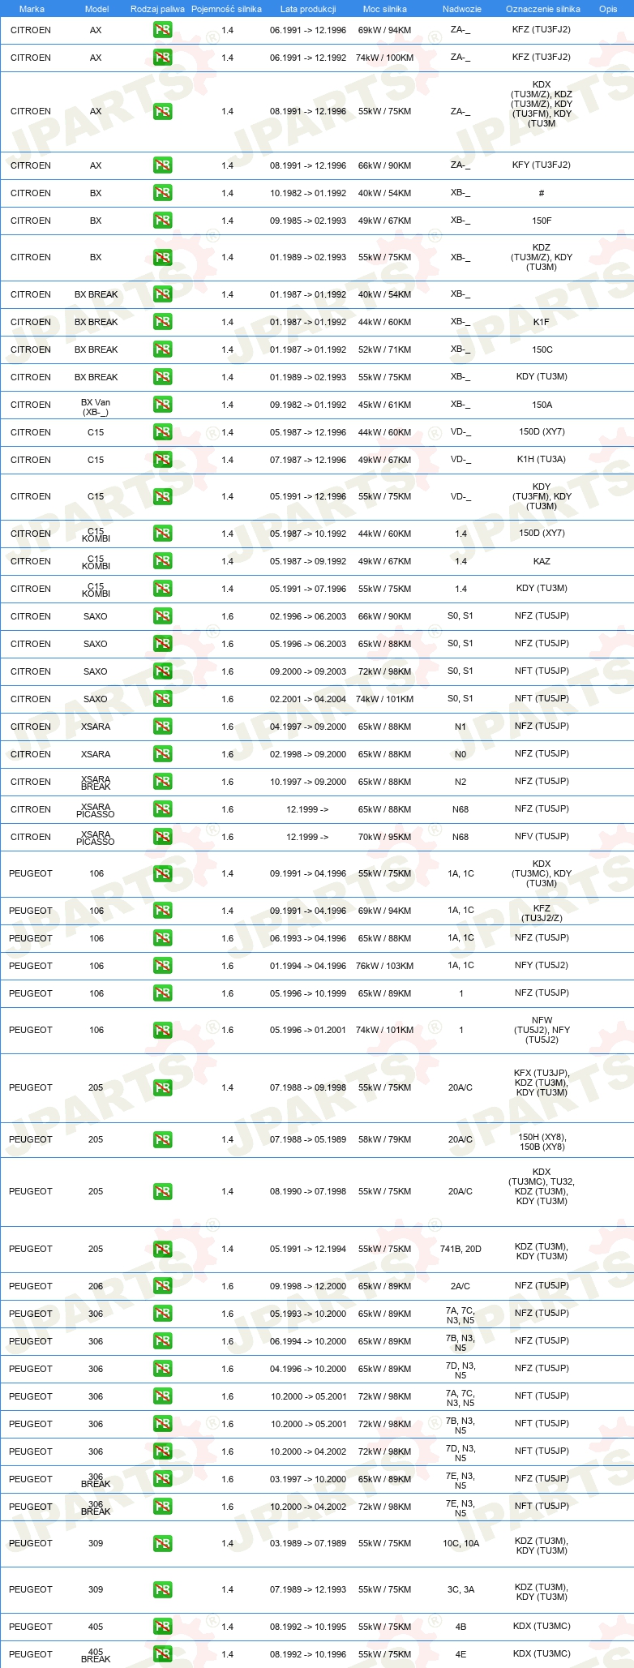Image resolution: width=634 pixels, height=1668 pixels.
Task: Click the Pojemność silnika column header
Action: (226, 9)
